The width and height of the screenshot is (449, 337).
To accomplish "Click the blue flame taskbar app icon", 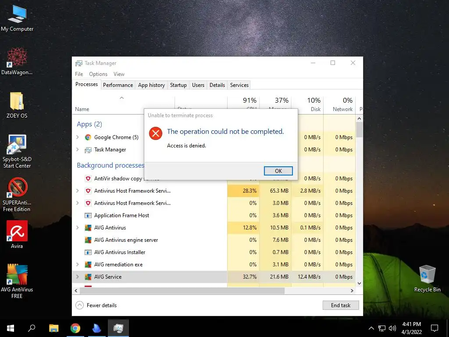I will [x=97, y=328].
